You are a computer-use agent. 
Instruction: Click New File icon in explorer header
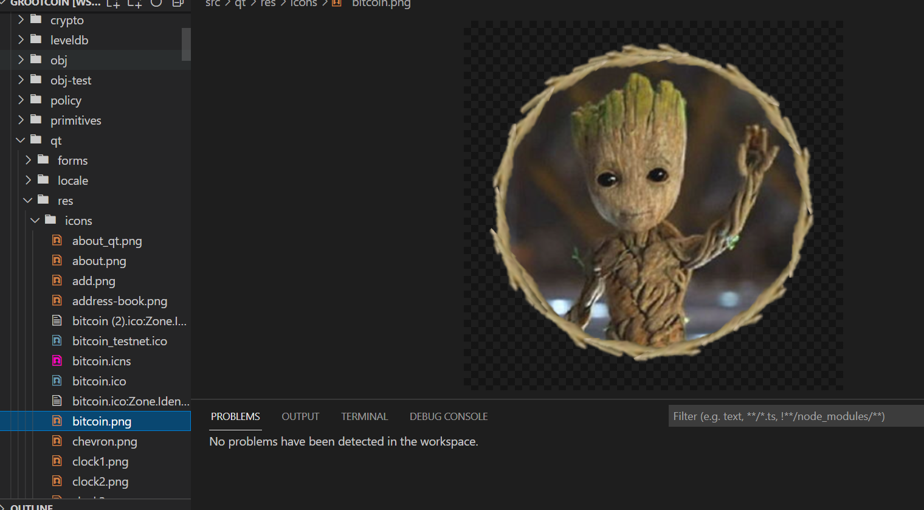[x=113, y=3]
